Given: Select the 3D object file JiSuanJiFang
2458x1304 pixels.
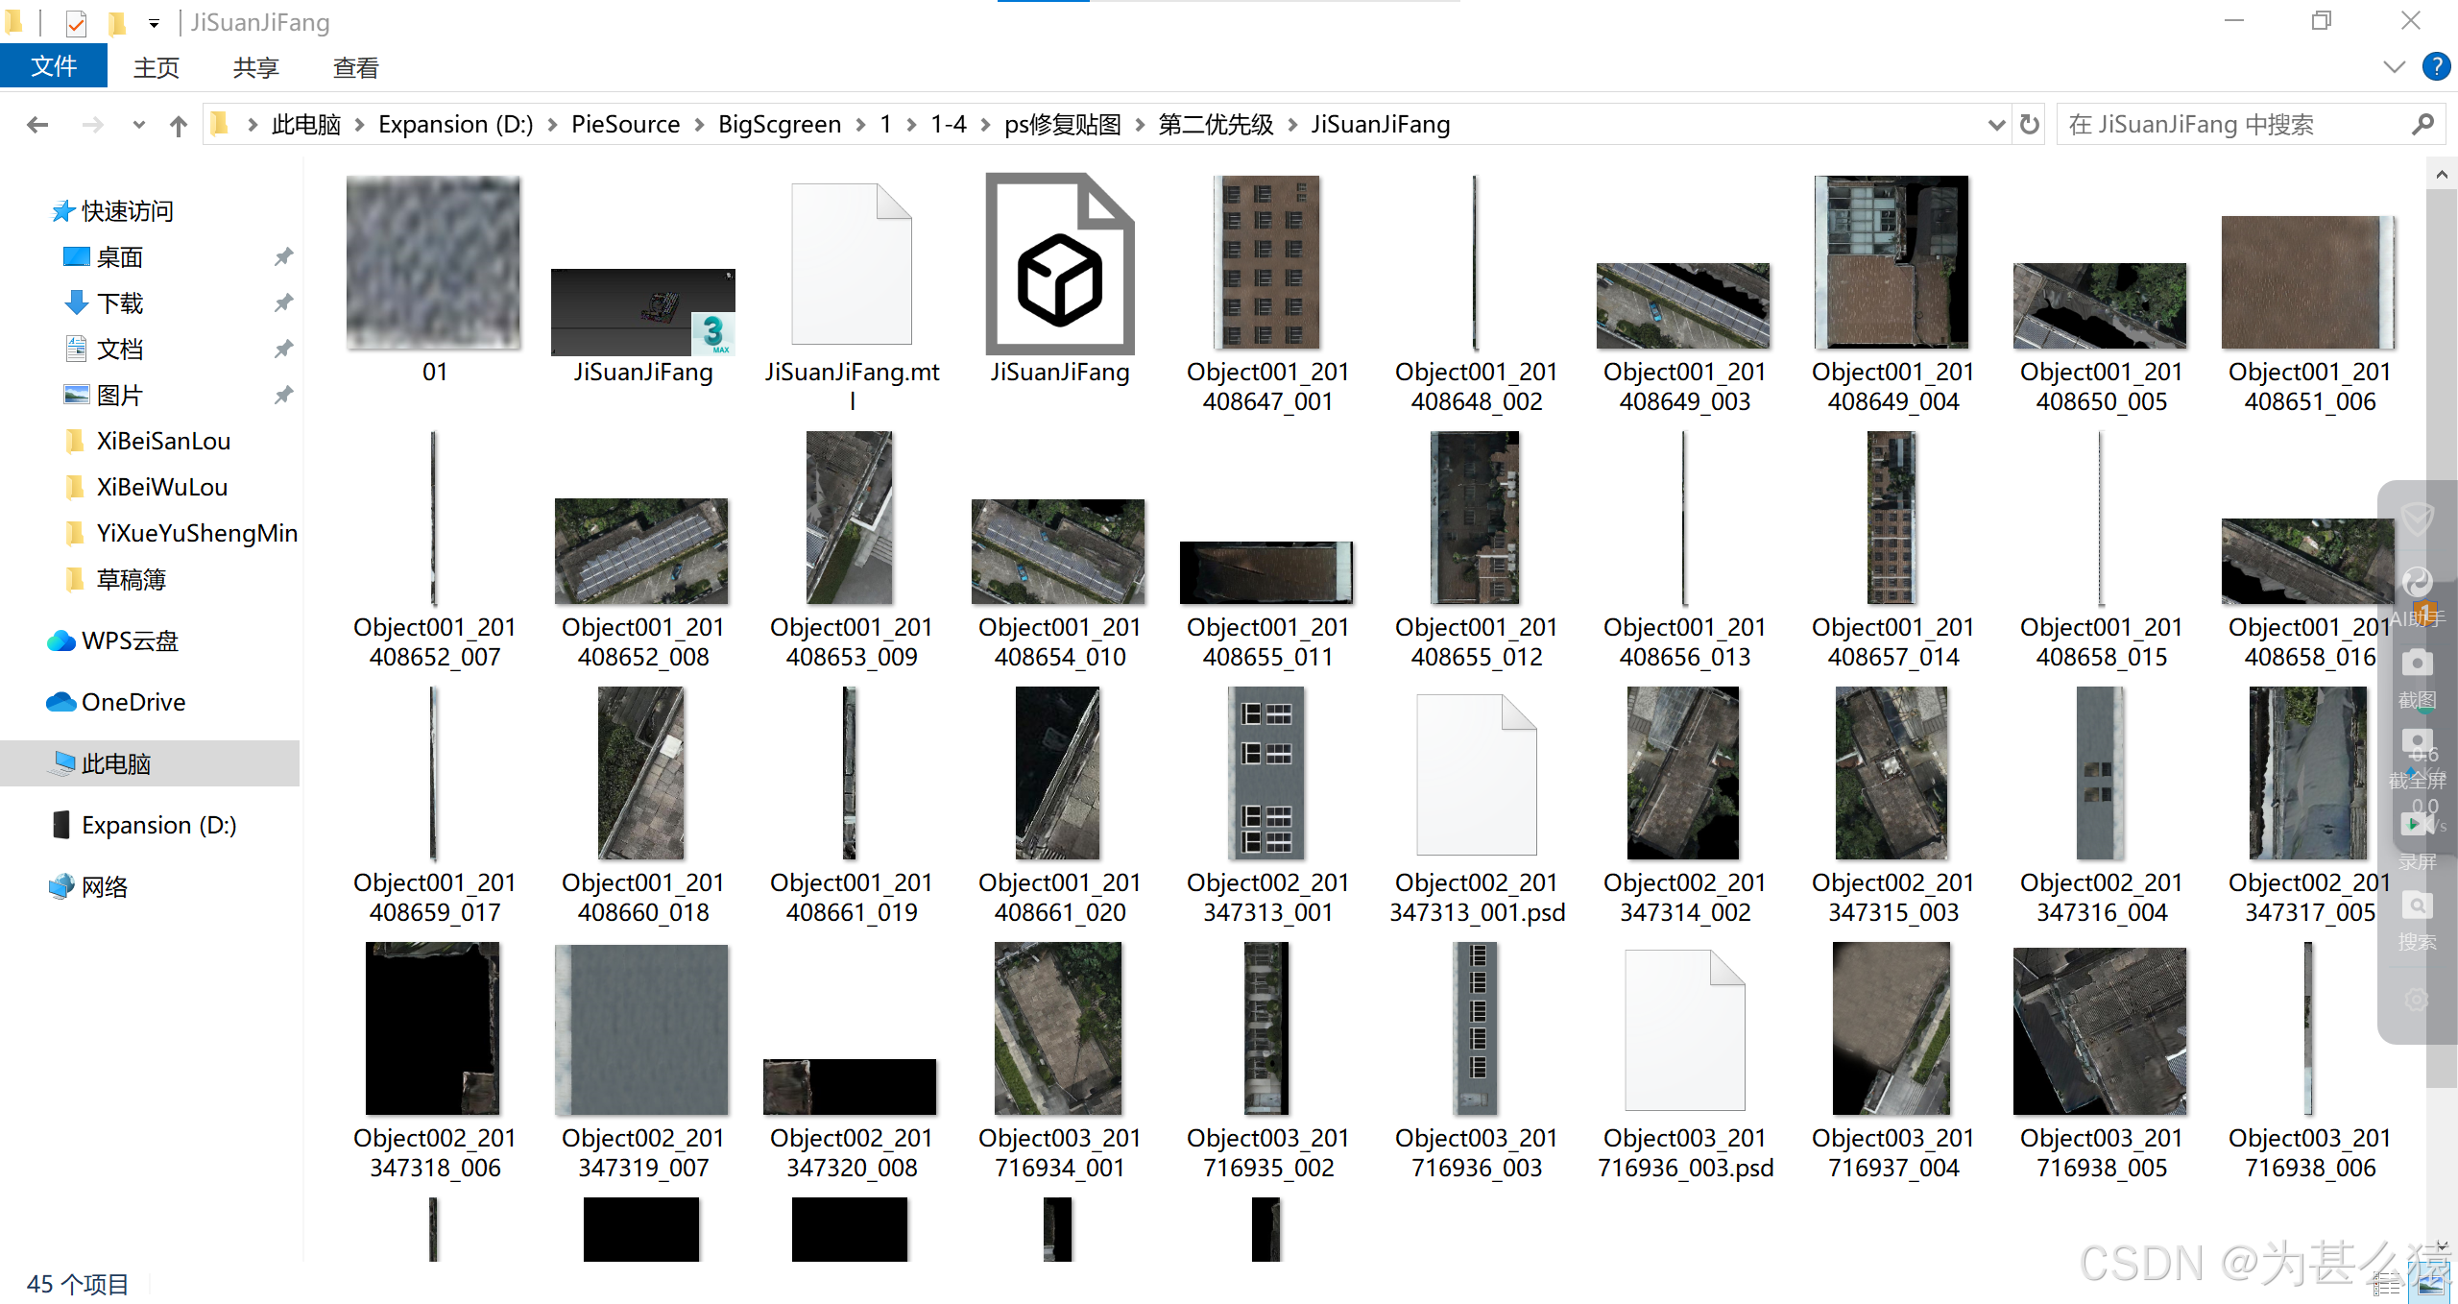Looking at the screenshot, I should pos(1060,280).
